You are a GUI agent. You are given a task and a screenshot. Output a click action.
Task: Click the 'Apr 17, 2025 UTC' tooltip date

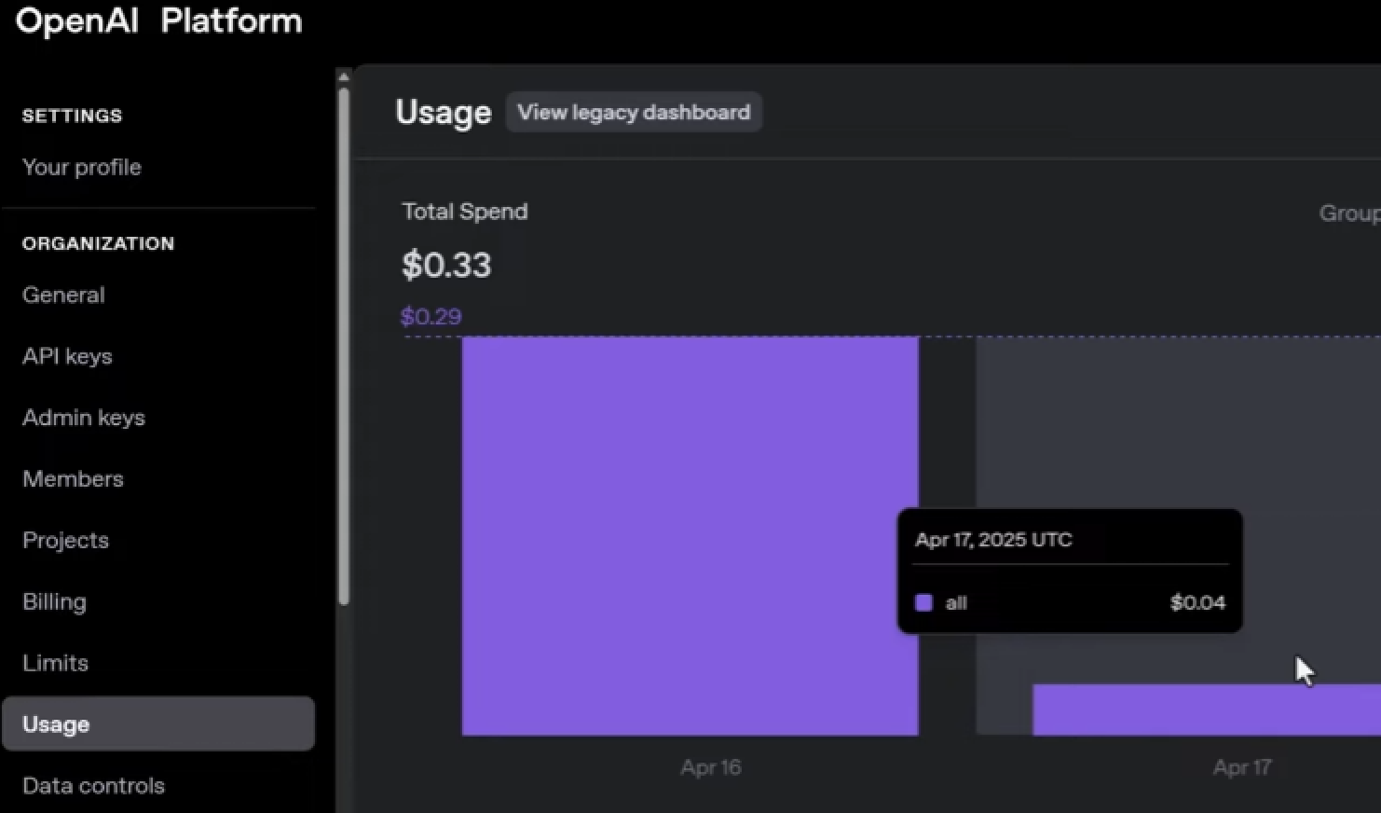pyautogui.click(x=993, y=540)
